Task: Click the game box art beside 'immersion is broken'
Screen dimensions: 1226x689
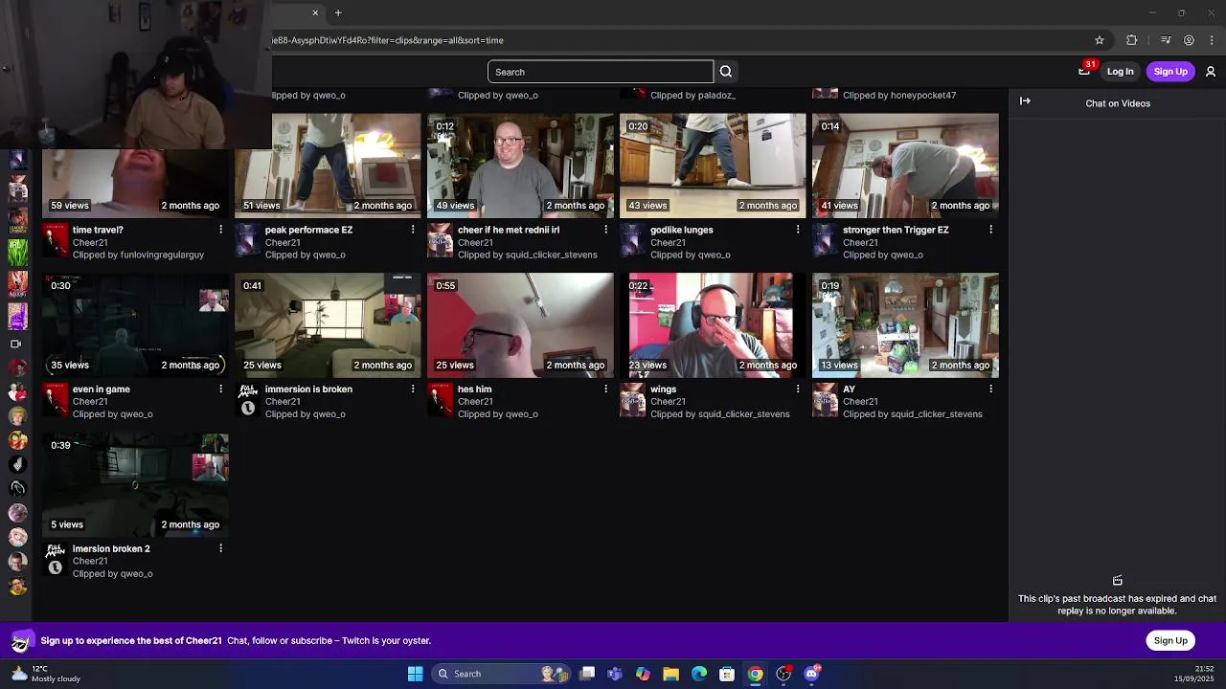Action: coord(247,399)
